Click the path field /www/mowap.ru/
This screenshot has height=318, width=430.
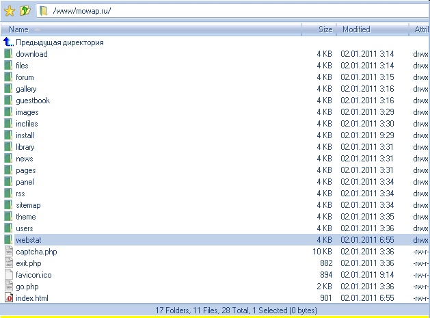pos(232,11)
